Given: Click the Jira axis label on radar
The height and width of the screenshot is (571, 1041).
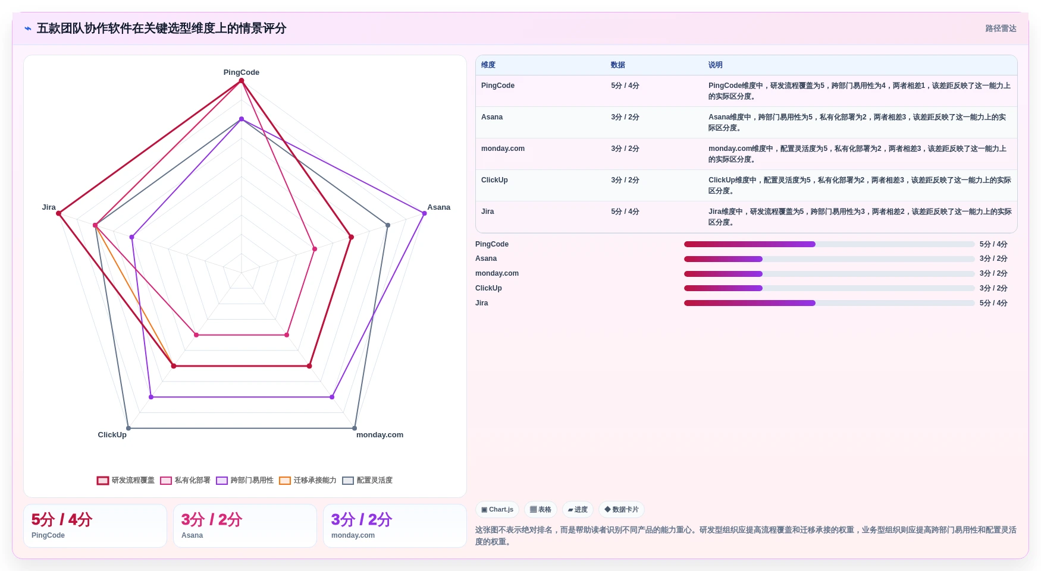Looking at the screenshot, I should point(49,207).
